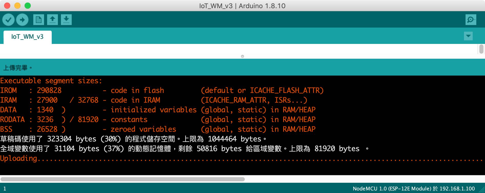Click the 'Uploading' progress line in console
Image resolution: width=485 pixels, height=193 pixels.
point(19,159)
